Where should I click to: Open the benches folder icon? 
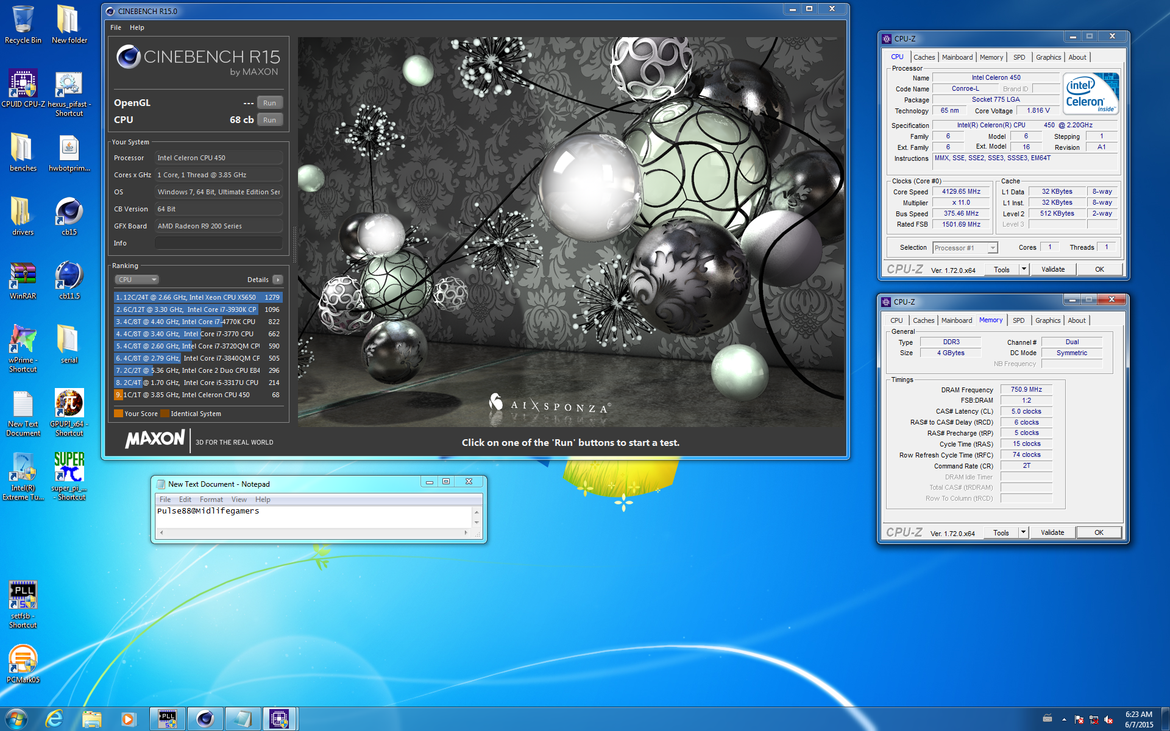coord(23,152)
